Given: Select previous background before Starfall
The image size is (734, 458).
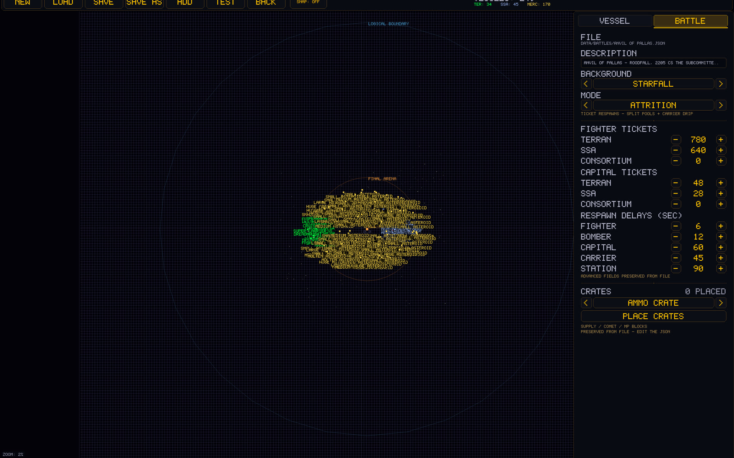Looking at the screenshot, I should 586,84.
